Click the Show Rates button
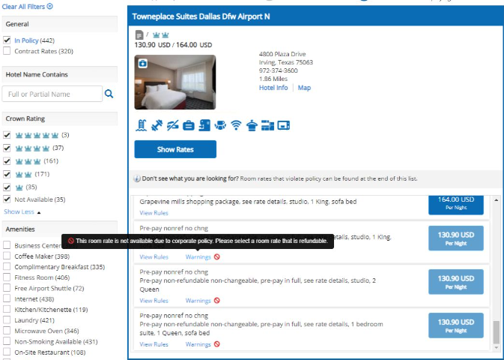504x360 pixels. (x=175, y=149)
